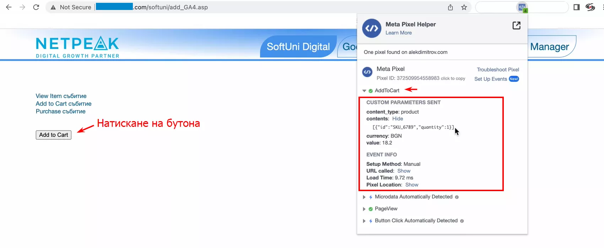Image resolution: width=604 pixels, height=248 pixels.
Task: Click the Not Secure warning icon
Action: 53,7
